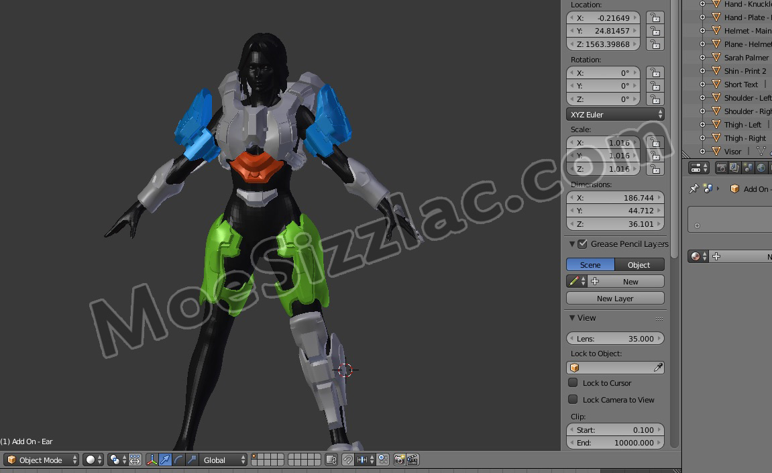Select the translate manipulator arrow

pos(166,460)
